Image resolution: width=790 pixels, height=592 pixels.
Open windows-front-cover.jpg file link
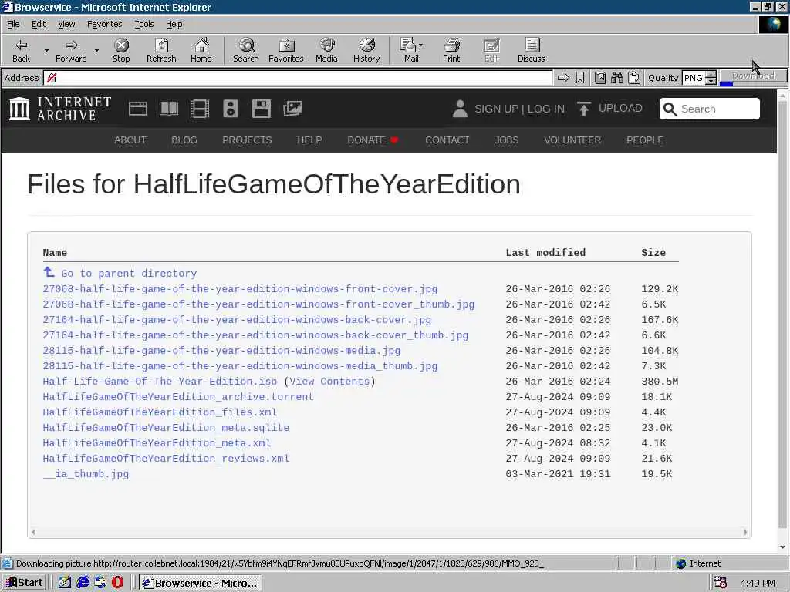pos(240,289)
